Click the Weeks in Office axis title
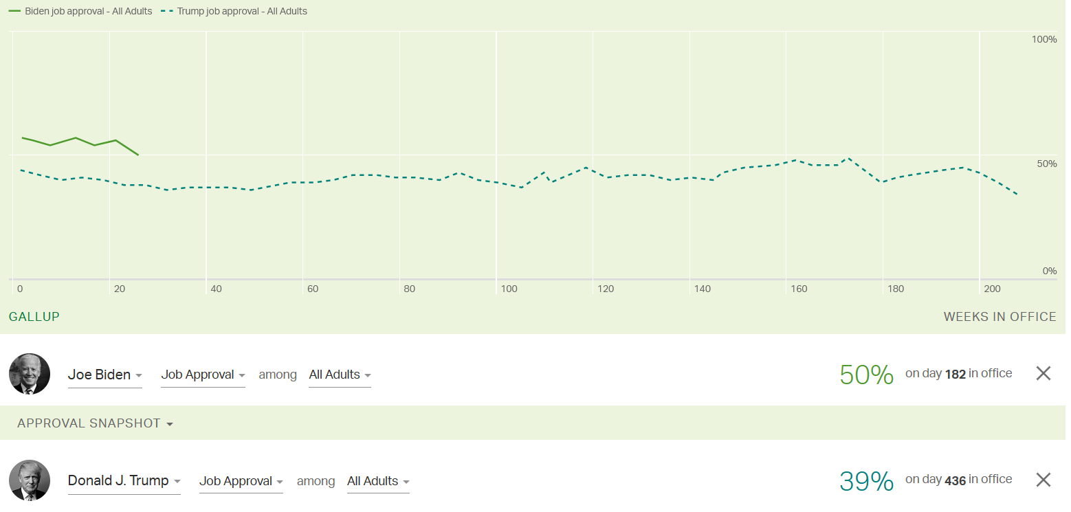This screenshot has width=1071, height=512. pyautogui.click(x=1000, y=317)
